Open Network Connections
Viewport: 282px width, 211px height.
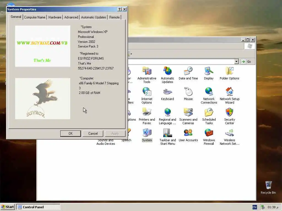[x=209, y=95]
